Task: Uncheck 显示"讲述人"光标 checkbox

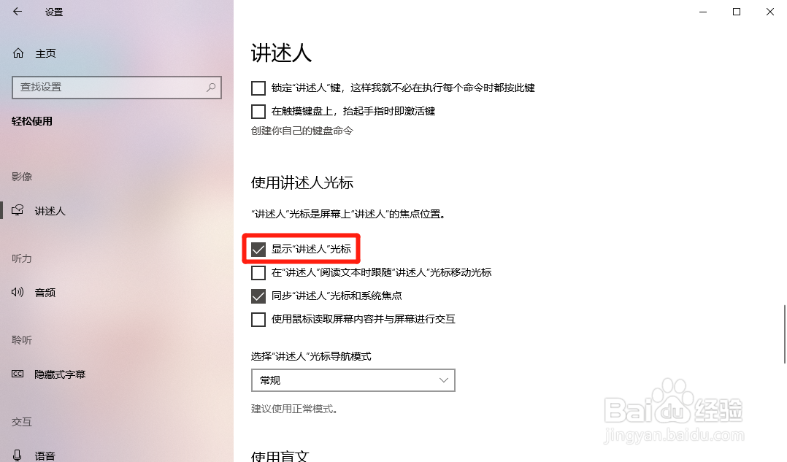Action: click(x=258, y=250)
